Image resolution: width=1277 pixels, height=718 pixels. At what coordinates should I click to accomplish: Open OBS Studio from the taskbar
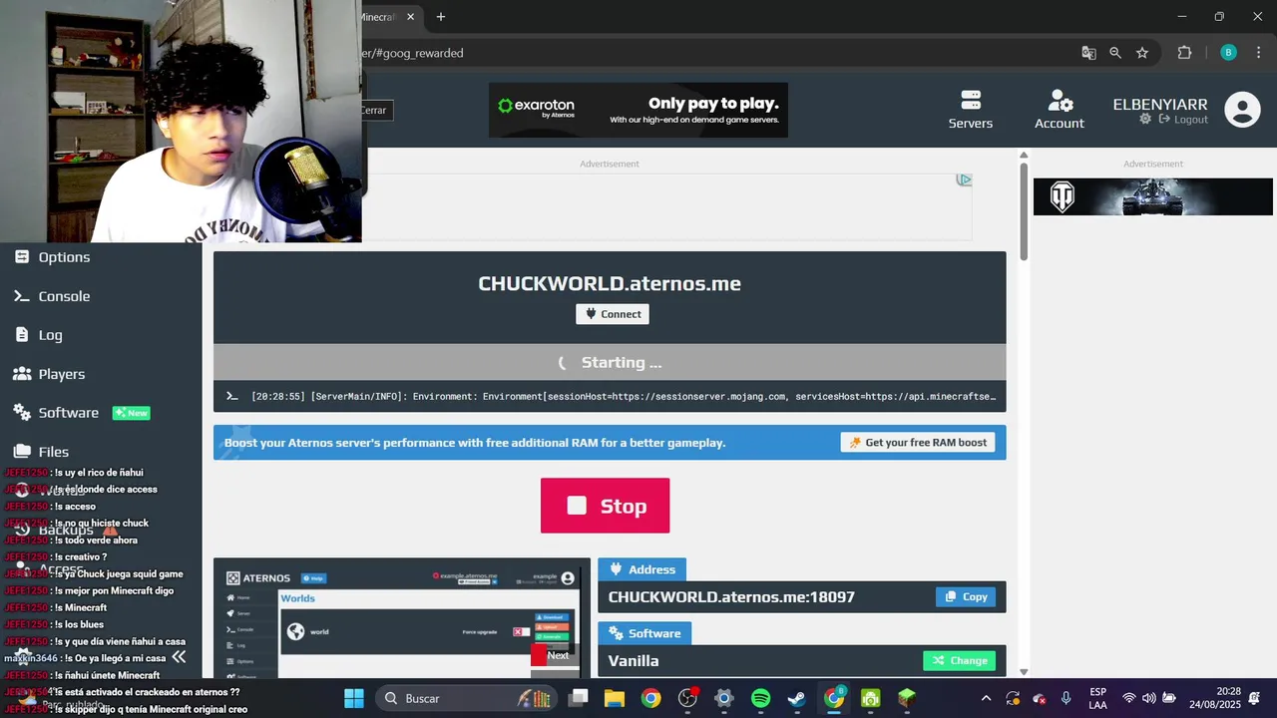pos(687,698)
